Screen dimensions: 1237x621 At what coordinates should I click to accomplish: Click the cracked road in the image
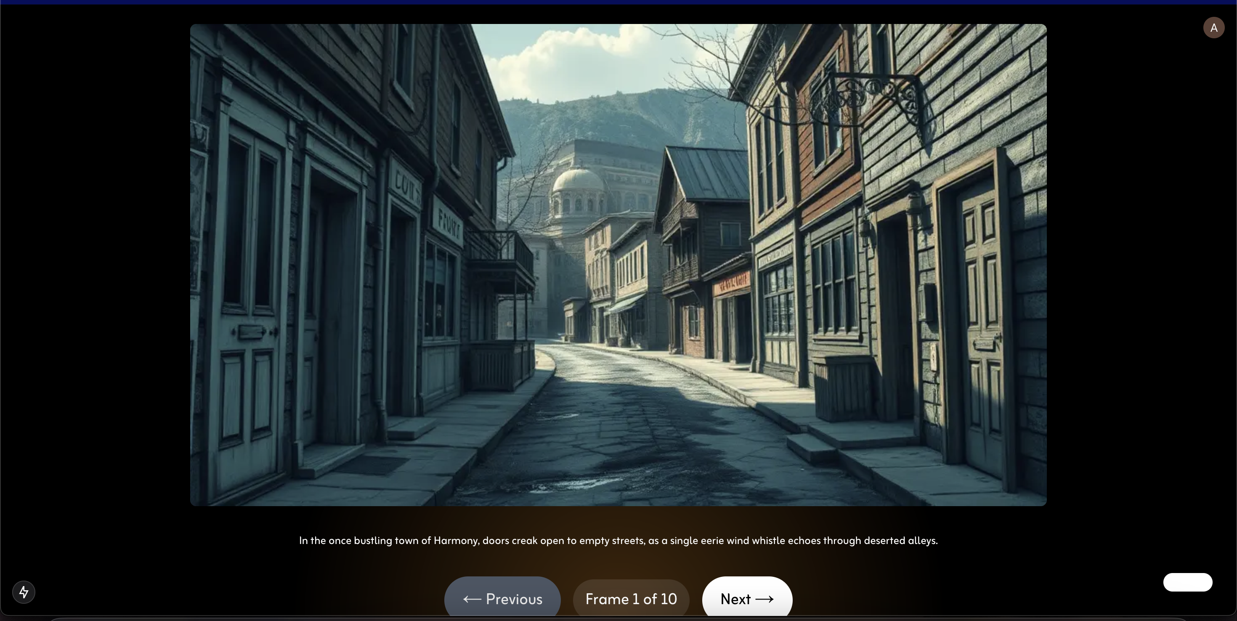pos(624,432)
